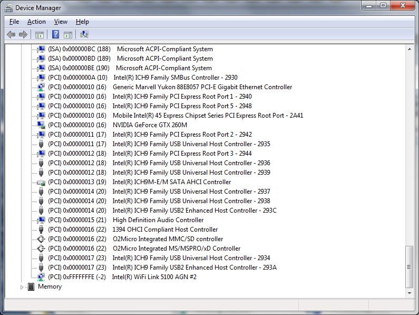The image size is (419, 315).
Task: Click PCI Express Root Port 1 icon
Action: (41, 97)
